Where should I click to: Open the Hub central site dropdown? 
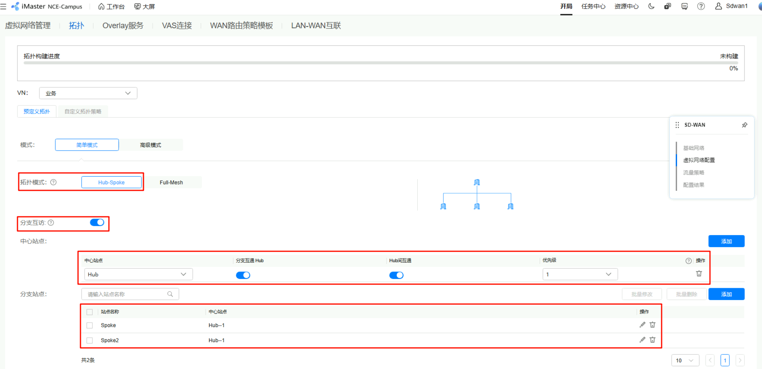pyautogui.click(x=138, y=274)
